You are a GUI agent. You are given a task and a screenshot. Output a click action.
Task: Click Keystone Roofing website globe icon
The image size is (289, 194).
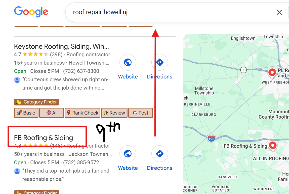tap(128, 62)
